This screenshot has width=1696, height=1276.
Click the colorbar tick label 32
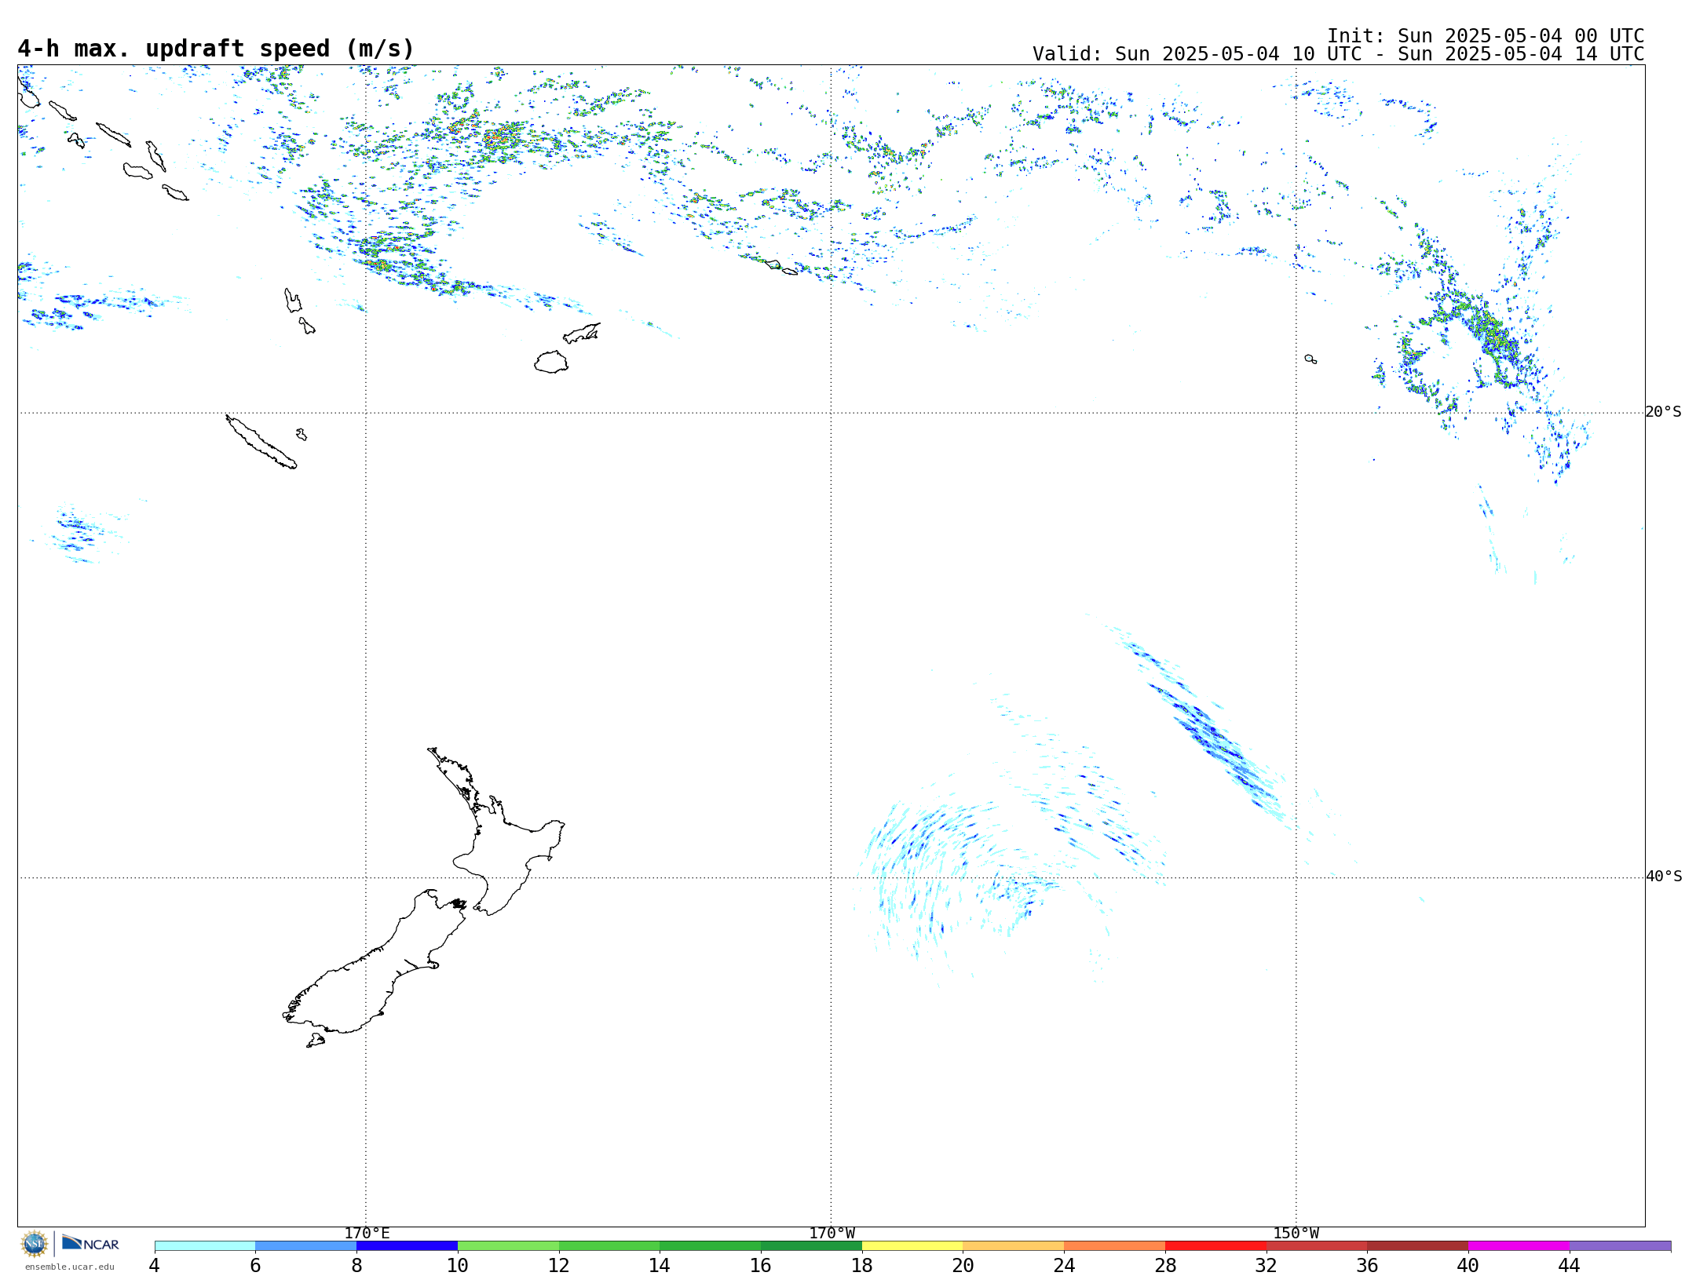click(x=1267, y=1266)
